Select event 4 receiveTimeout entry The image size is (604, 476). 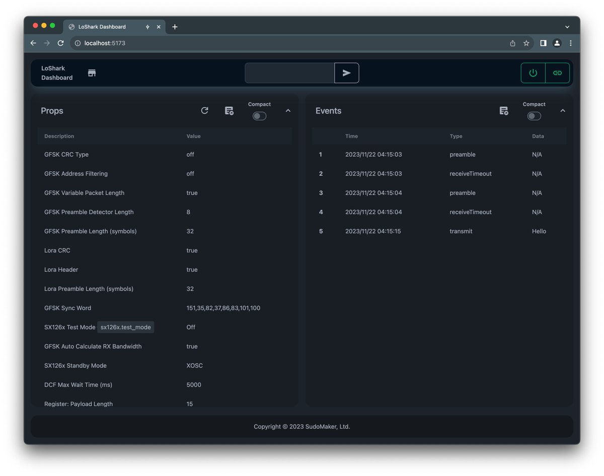tap(439, 212)
